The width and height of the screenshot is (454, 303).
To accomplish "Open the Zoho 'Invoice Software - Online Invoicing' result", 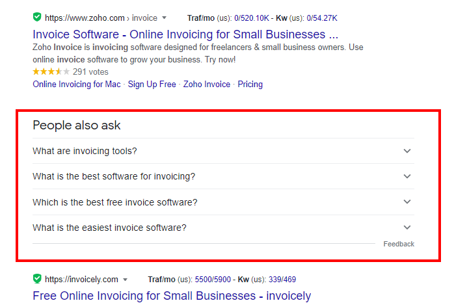I will tap(185, 34).
